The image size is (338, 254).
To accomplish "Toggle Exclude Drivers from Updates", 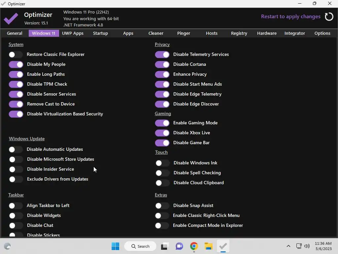I will click(x=16, y=179).
